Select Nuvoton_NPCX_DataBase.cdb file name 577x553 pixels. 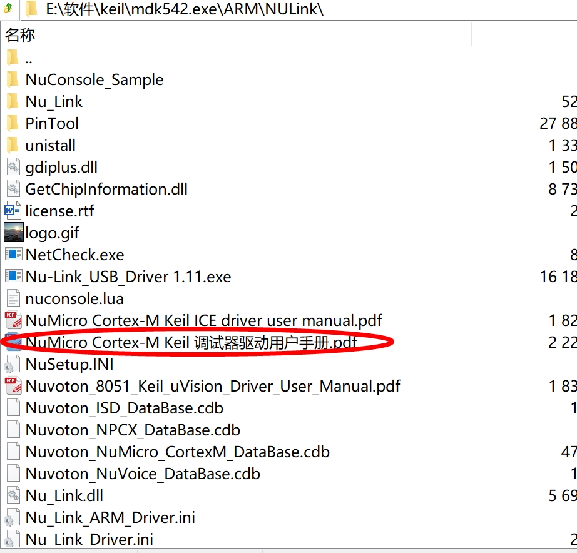(x=133, y=430)
